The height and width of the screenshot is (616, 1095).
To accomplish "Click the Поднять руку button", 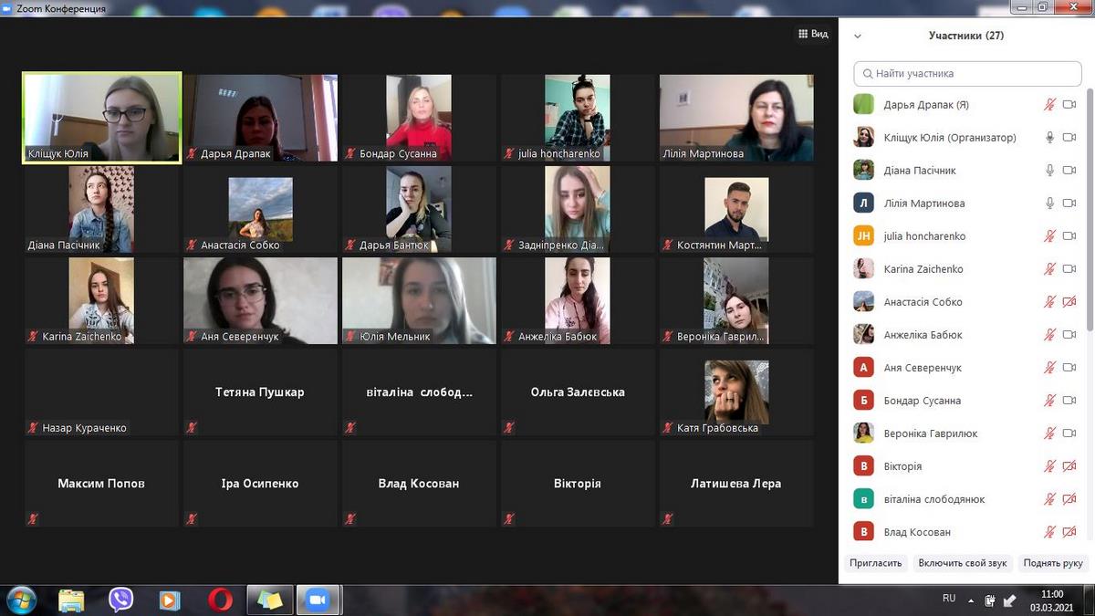I will pos(1053,563).
